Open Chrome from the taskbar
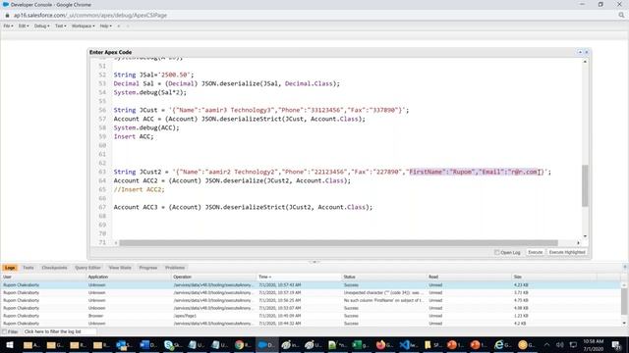This screenshot has width=629, height=353. coord(243,344)
